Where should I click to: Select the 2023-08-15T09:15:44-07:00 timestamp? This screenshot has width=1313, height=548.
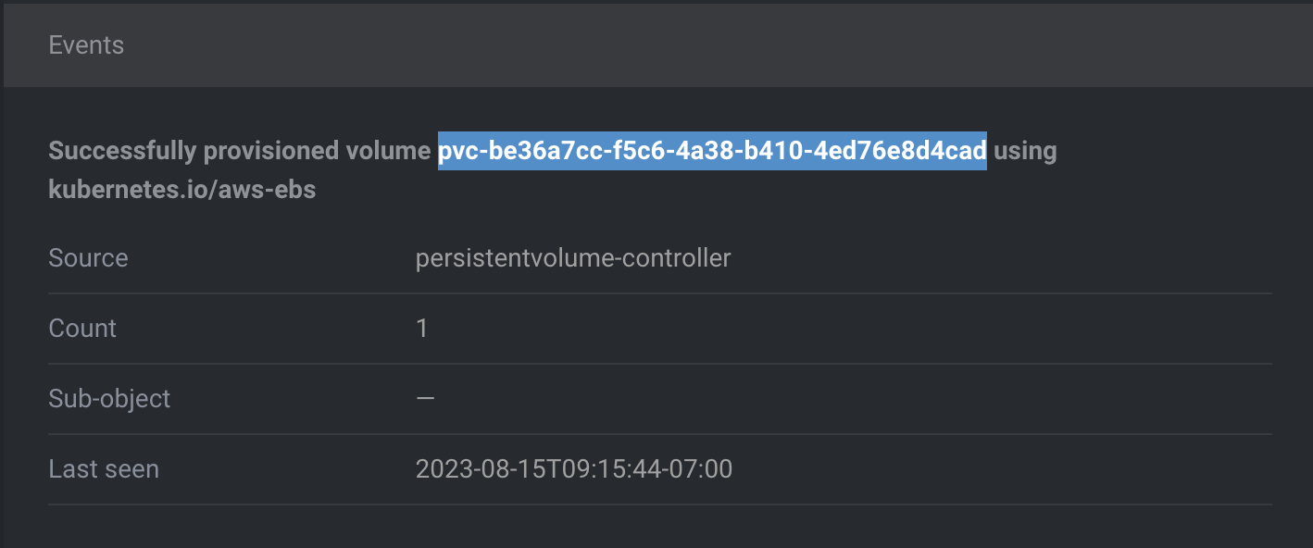[x=574, y=469]
